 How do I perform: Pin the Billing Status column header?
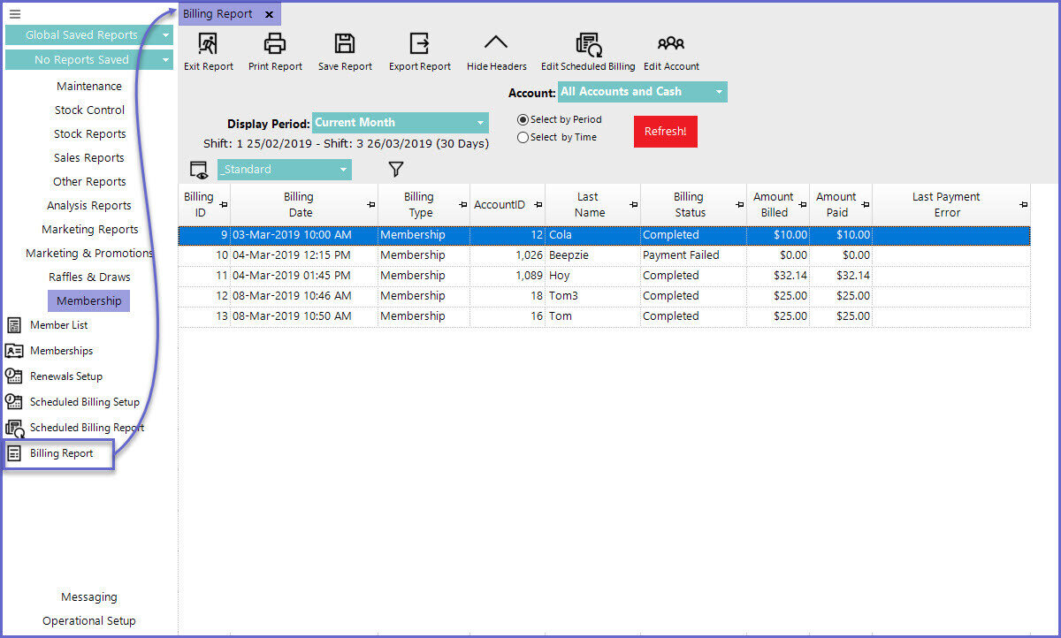[x=739, y=205]
